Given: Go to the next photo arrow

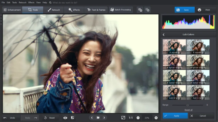Looking at the screenshot, I should tap(104, 118).
